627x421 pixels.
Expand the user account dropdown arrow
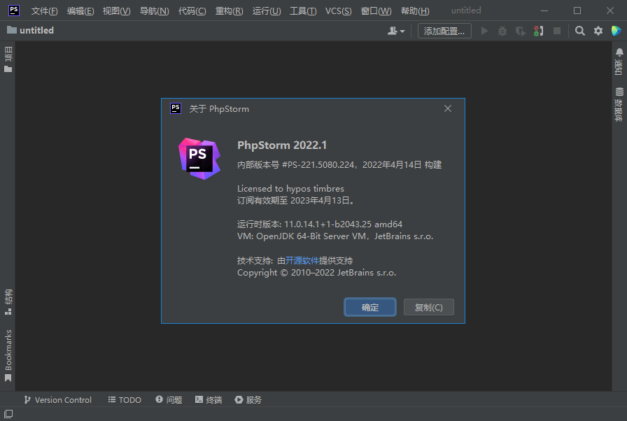401,30
